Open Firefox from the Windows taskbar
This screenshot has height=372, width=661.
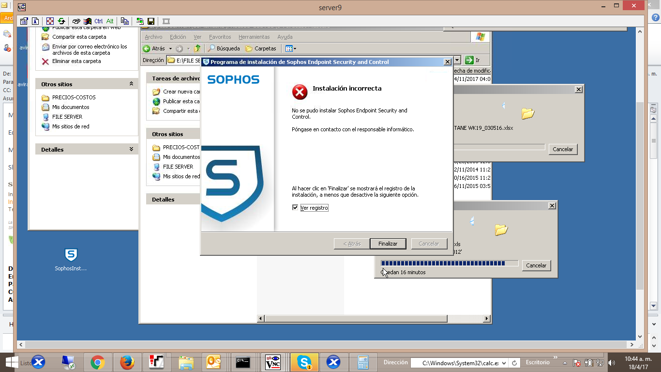coord(127,362)
